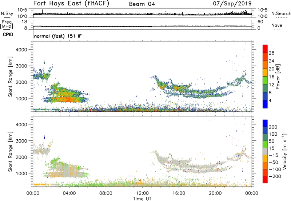Click the grey band of velocity colorbar

pyautogui.click(x=265, y=151)
